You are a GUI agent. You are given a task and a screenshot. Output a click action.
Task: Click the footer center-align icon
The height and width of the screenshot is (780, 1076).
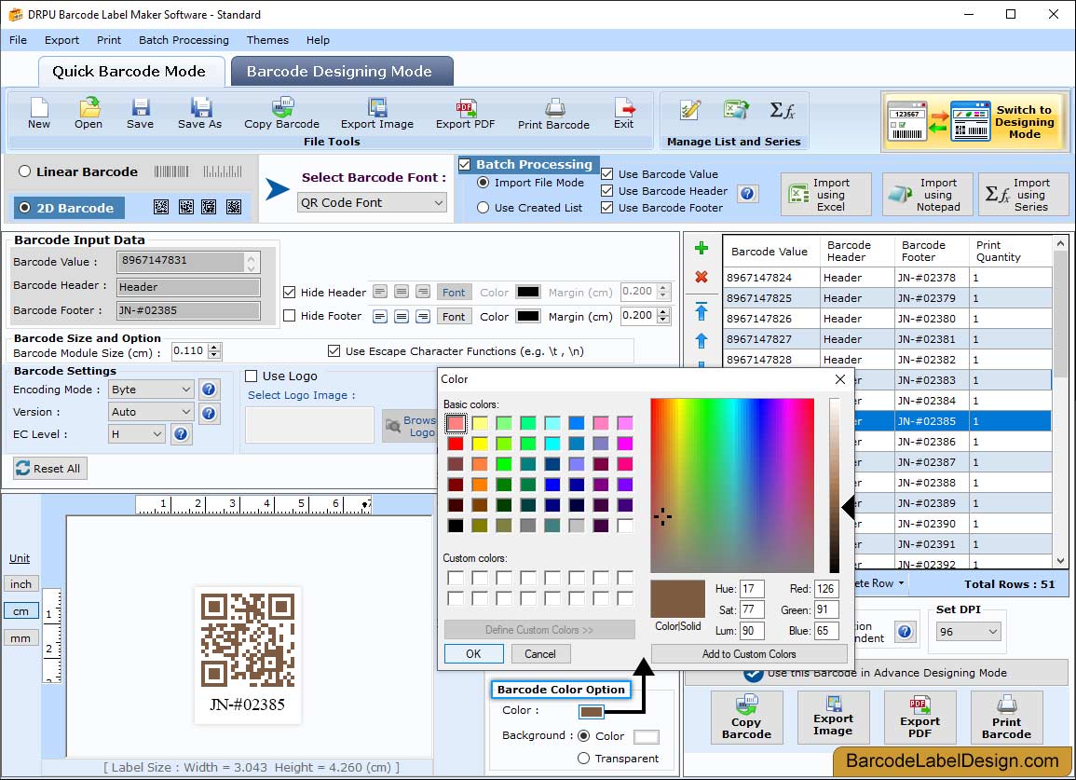click(x=402, y=317)
